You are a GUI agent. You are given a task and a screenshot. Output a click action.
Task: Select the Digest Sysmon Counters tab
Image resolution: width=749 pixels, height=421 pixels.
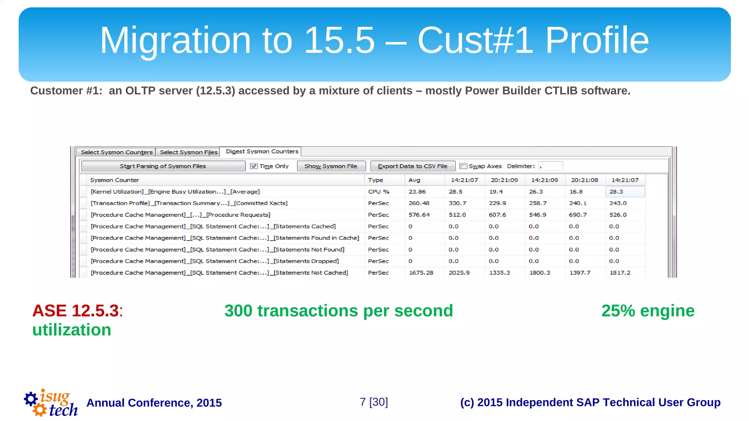point(262,151)
